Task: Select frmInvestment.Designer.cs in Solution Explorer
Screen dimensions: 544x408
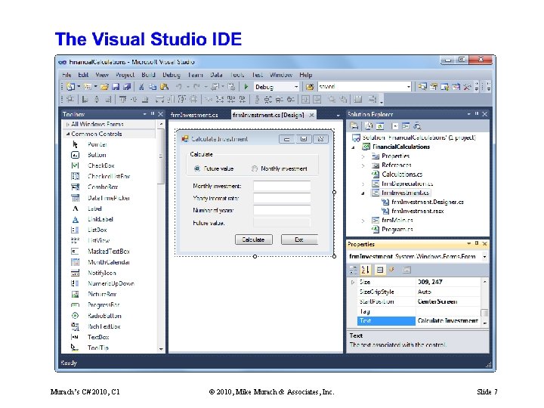Action: [x=428, y=202]
